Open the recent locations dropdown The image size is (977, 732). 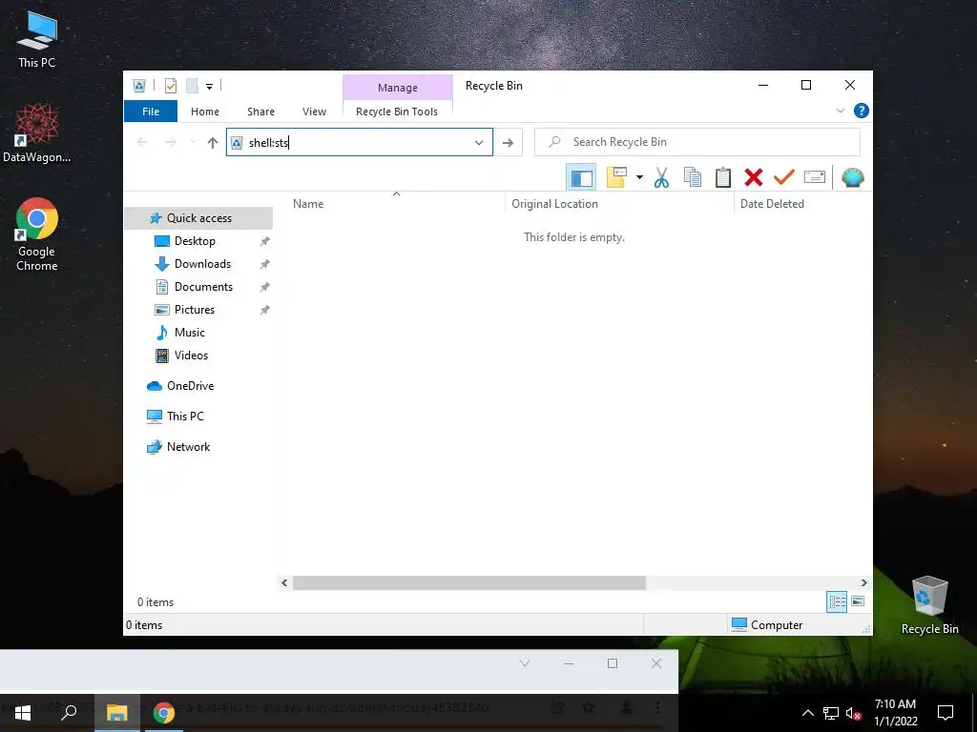[193, 143]
